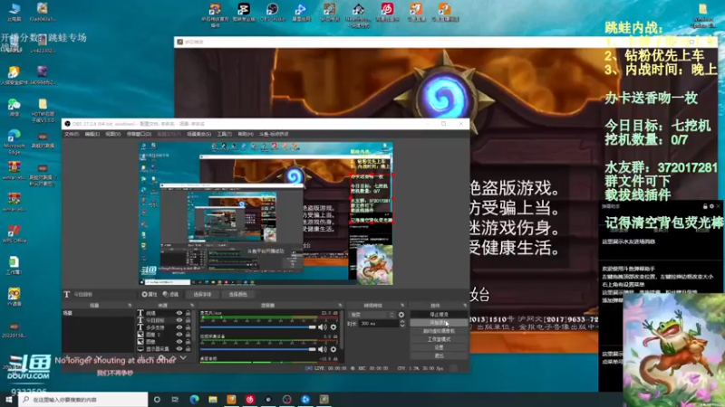Open OBS Tools (工具) menu

[224, 134]
